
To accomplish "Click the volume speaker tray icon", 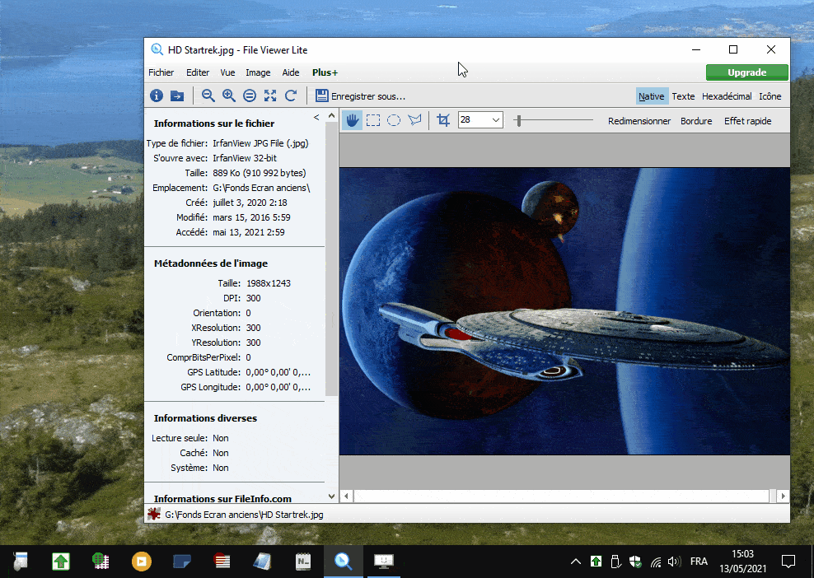I will click(x=674, y=562).
